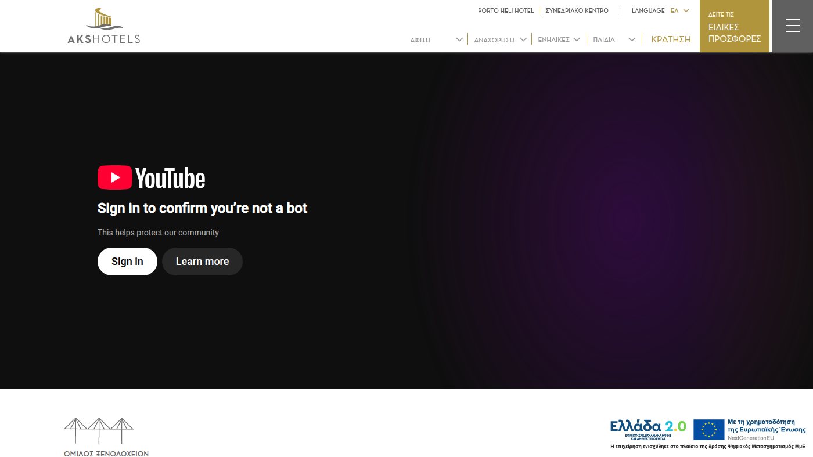Open the ΑΝΑΧΩΡΗΣΗ departure date dropdown
The height and width of the screenshot is (457, 813).
coord(500,39)
